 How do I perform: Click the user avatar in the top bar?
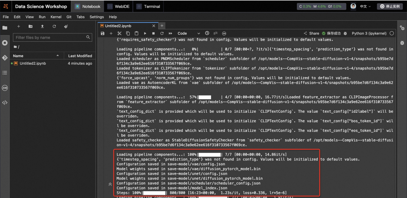pyautogui.click(x=353, y=6)
